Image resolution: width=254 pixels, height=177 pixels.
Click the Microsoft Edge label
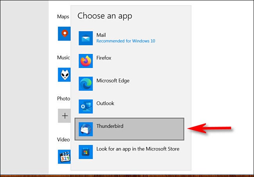tap(113, 80)
